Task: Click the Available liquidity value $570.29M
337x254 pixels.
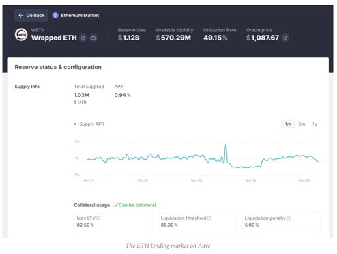Action: point(173,38)
